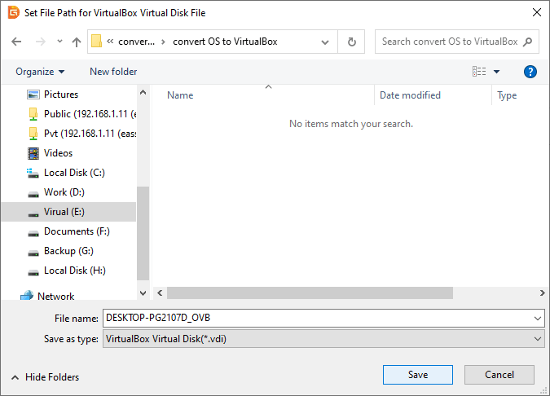Cancel the file path dialog
The height and width of the screenshot is (396, 550).
click(x=499, y=375)
